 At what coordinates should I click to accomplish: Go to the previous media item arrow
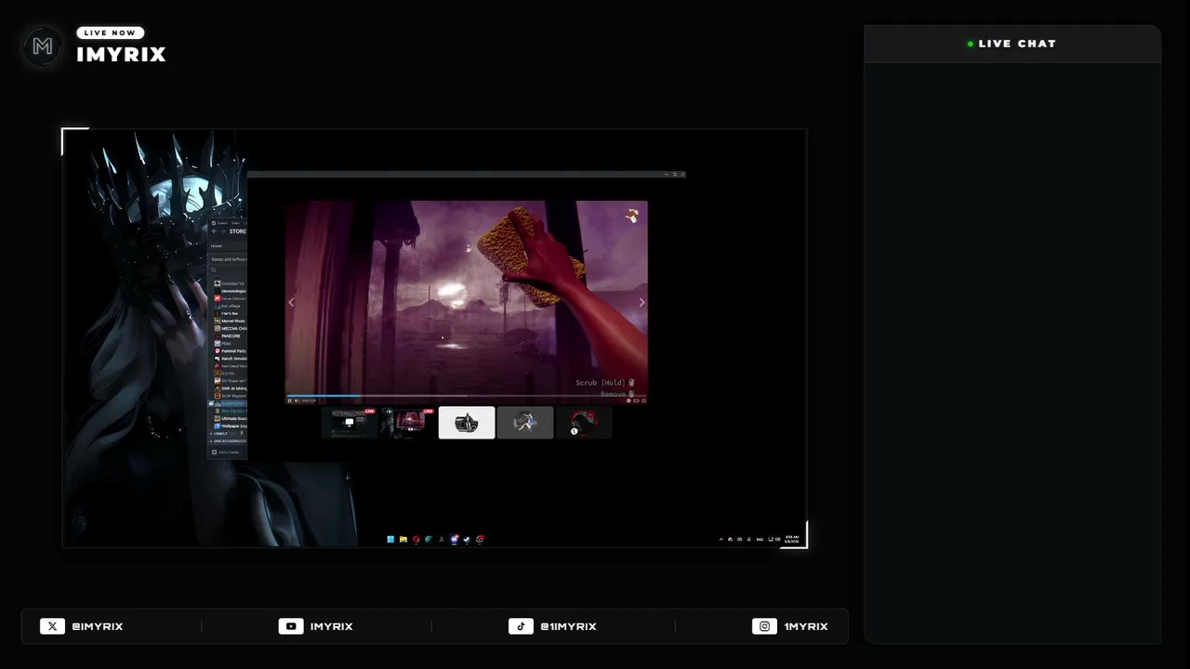point(292,302)
